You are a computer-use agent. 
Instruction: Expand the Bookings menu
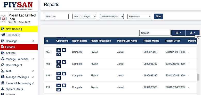tap(19, 41)
